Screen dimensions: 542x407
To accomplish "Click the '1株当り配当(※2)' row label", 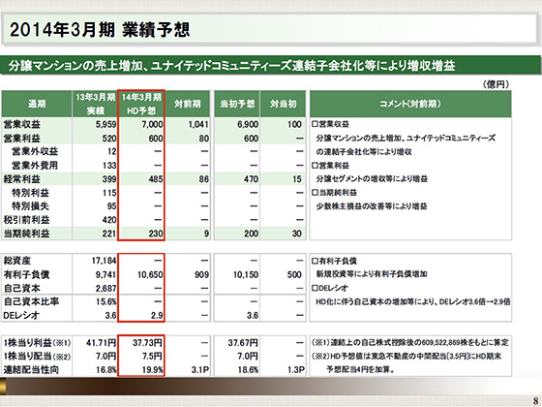I will click(x=37, y=357).
